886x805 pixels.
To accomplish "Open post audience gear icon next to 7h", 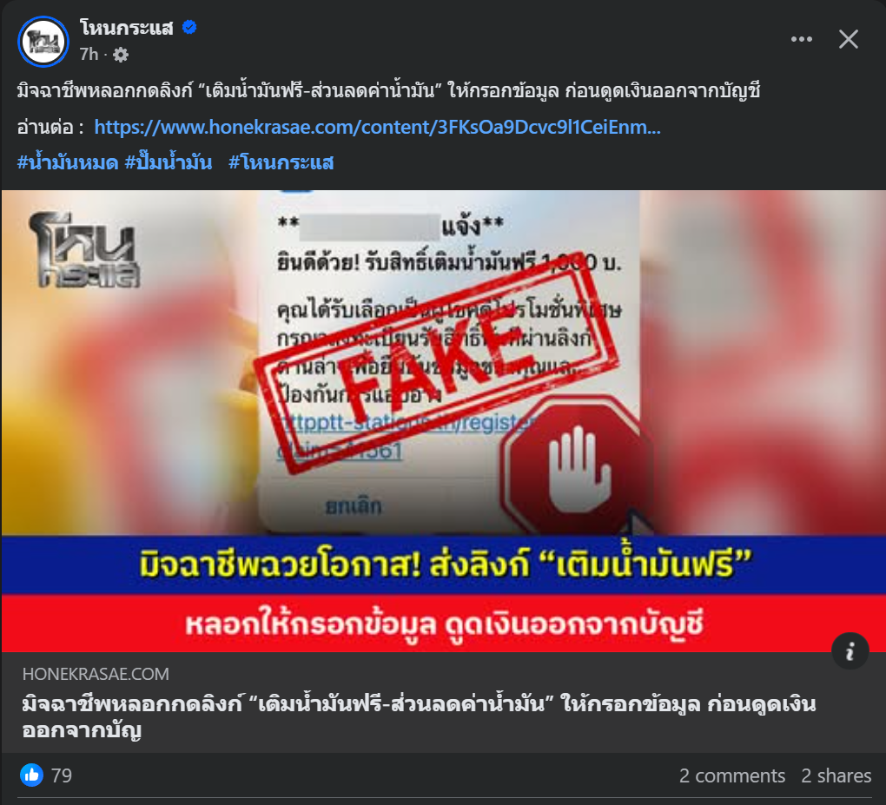I will click(121, 55).
